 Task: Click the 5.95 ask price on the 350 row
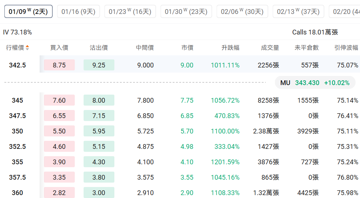[99, 131]
